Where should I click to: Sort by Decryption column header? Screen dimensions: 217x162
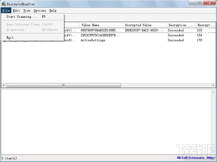coord(181,25)
